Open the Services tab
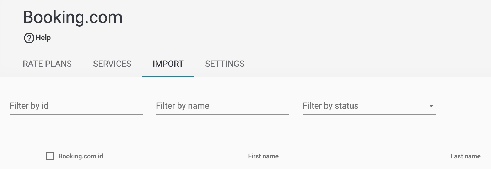 [112, 64]
